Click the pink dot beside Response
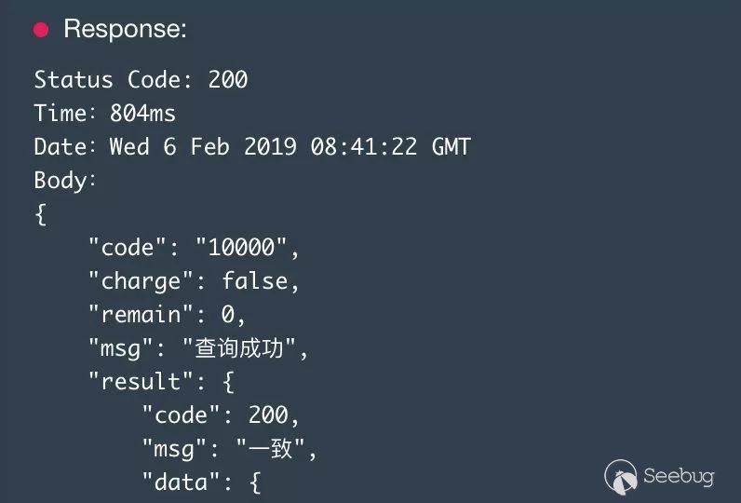This screenshot has width=741, height=503. tap(41, 30)
